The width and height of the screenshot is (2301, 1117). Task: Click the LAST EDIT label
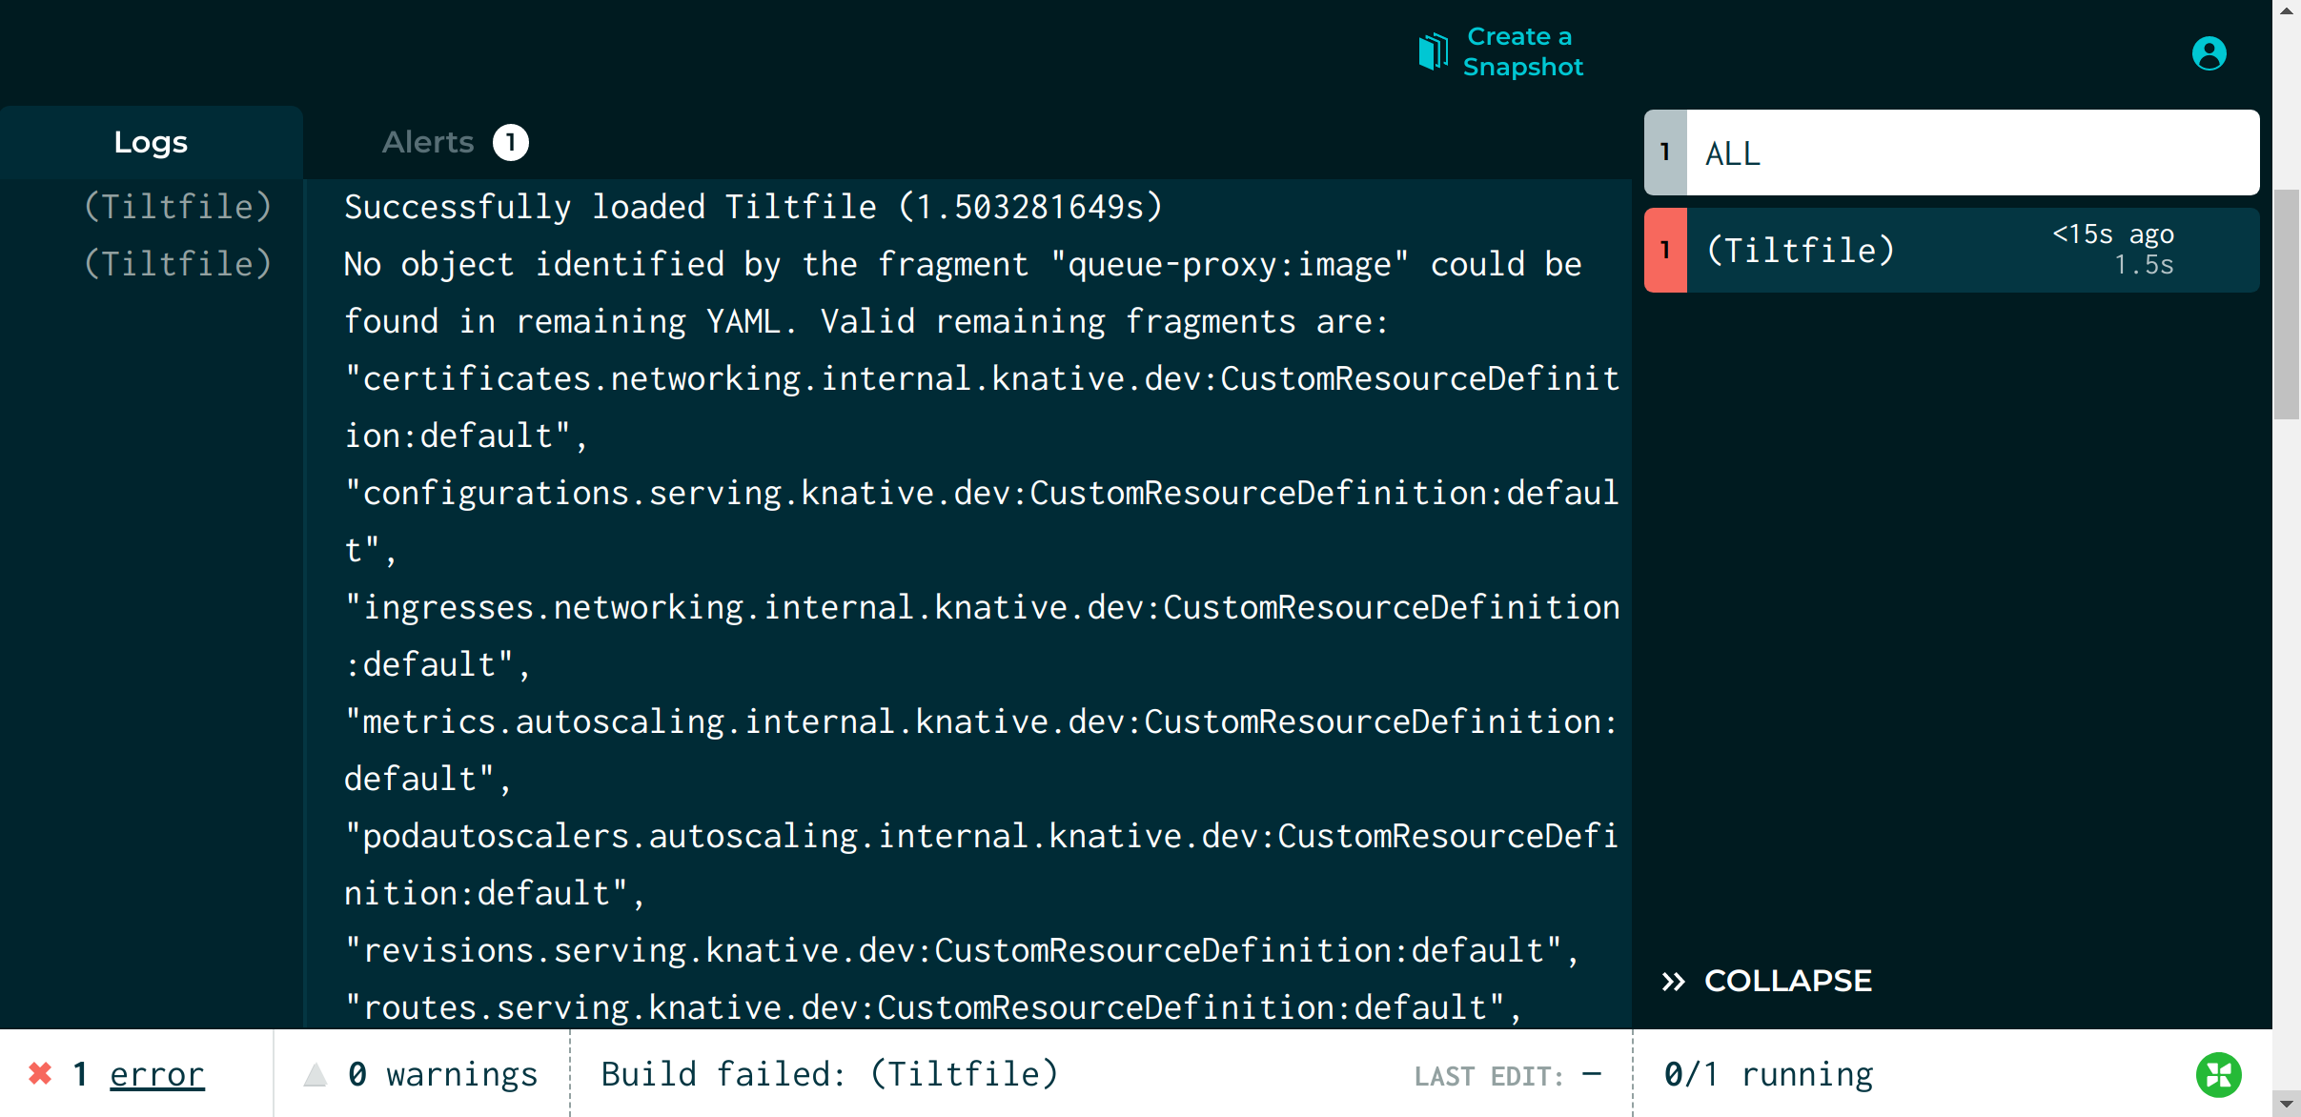(1488, 1076)
